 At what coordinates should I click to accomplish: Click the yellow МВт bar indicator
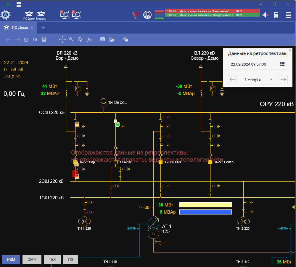(x=205, y=205)
